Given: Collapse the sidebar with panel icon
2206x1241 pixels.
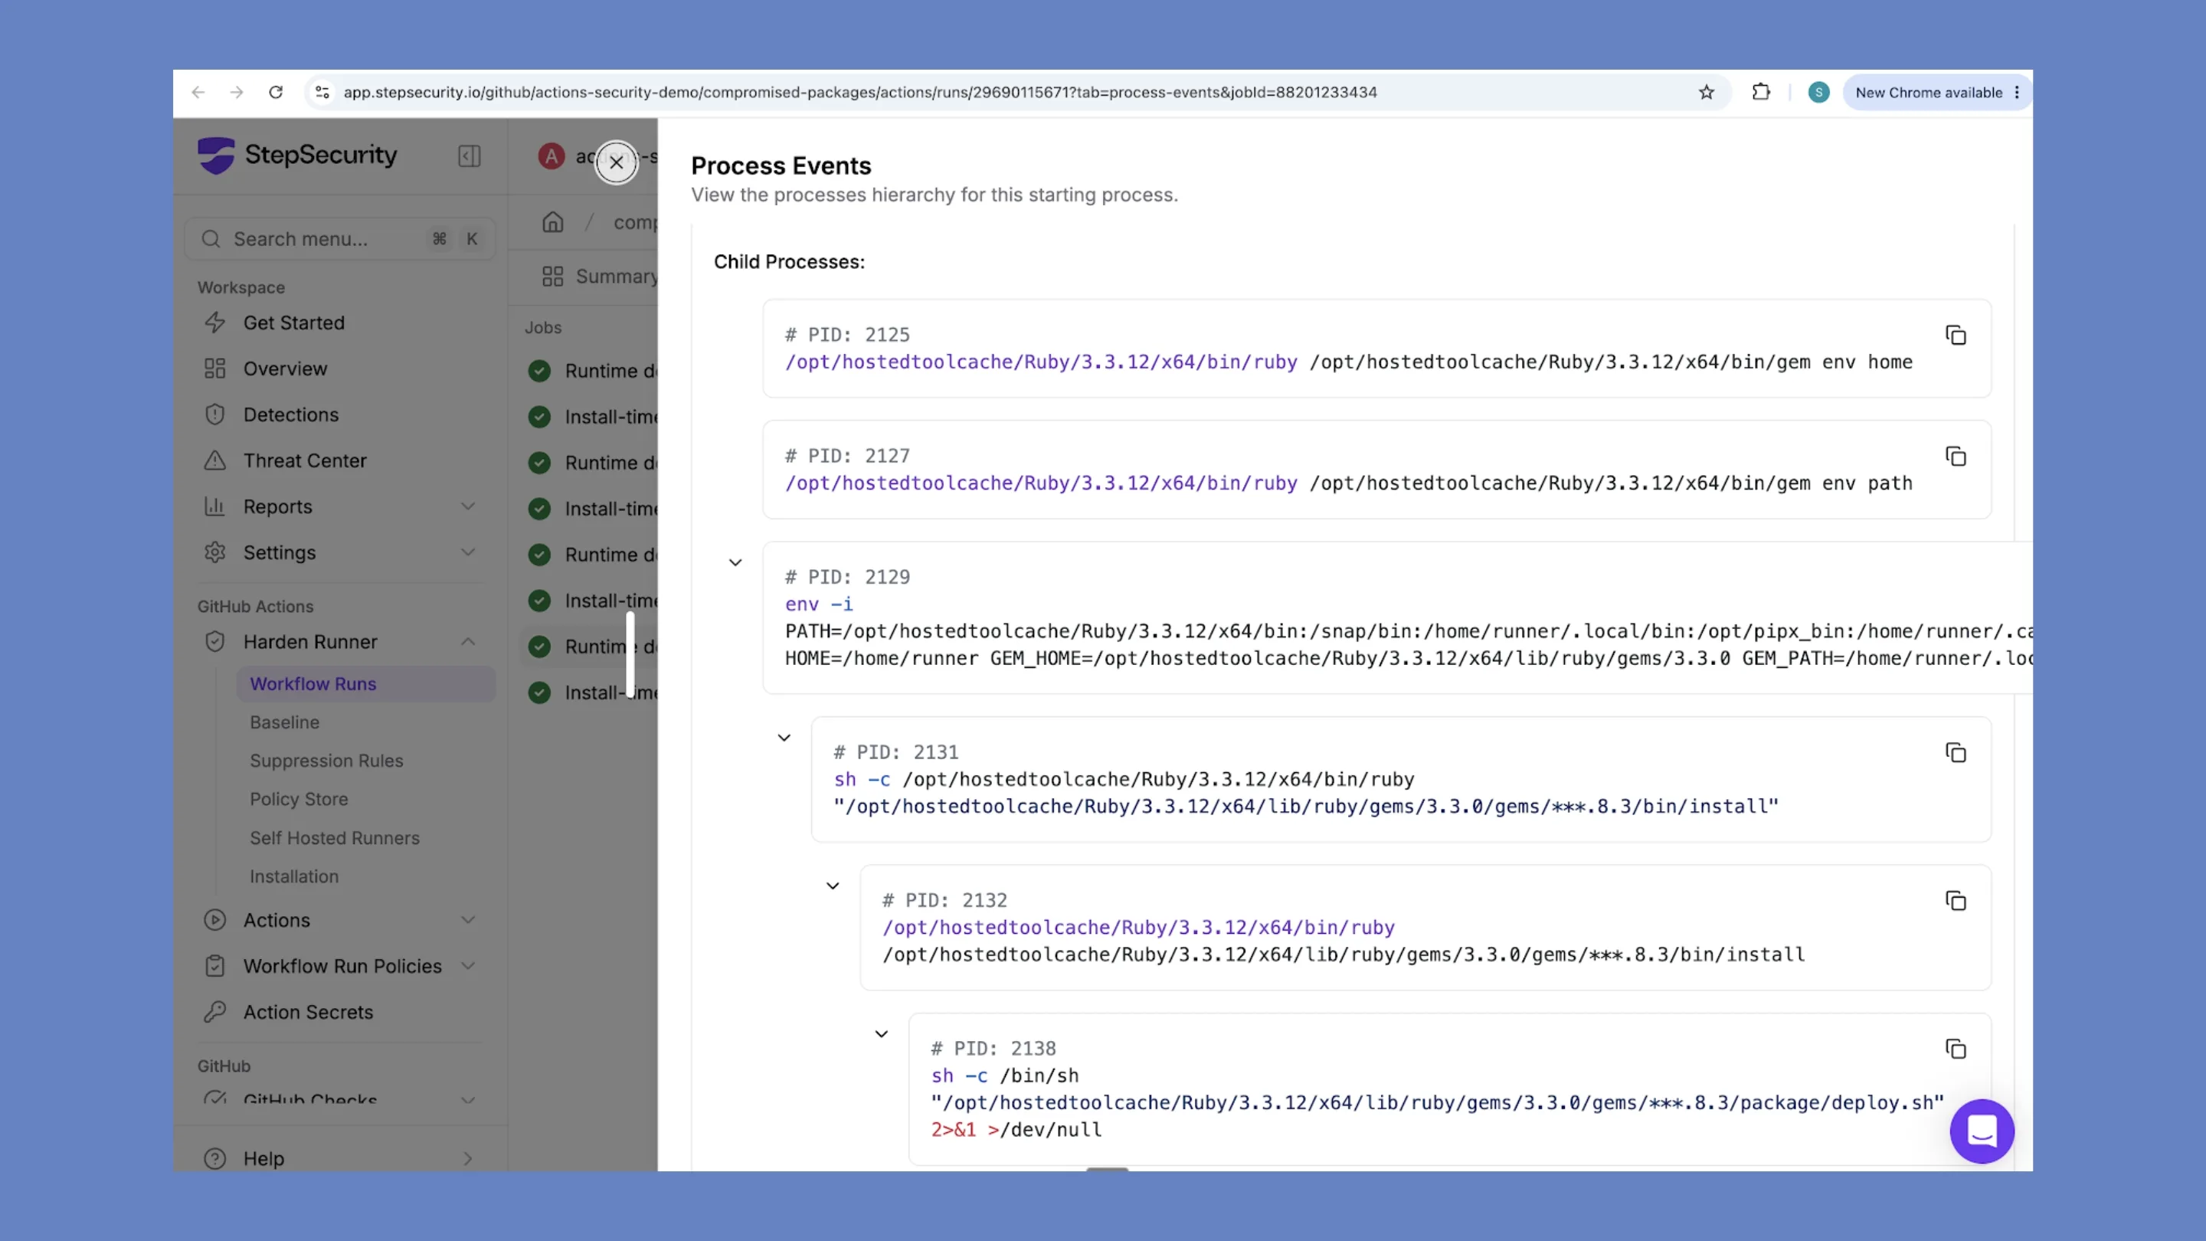Looking at the screenshot, I should (x=470, y=156).
